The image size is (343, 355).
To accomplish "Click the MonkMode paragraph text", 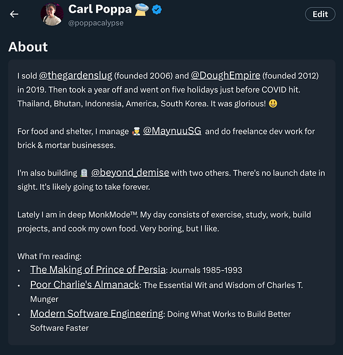I will click(164, 221).
